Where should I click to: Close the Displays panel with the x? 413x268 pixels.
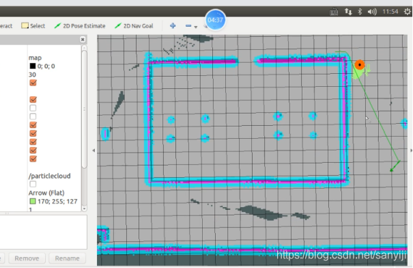(83, 39)
